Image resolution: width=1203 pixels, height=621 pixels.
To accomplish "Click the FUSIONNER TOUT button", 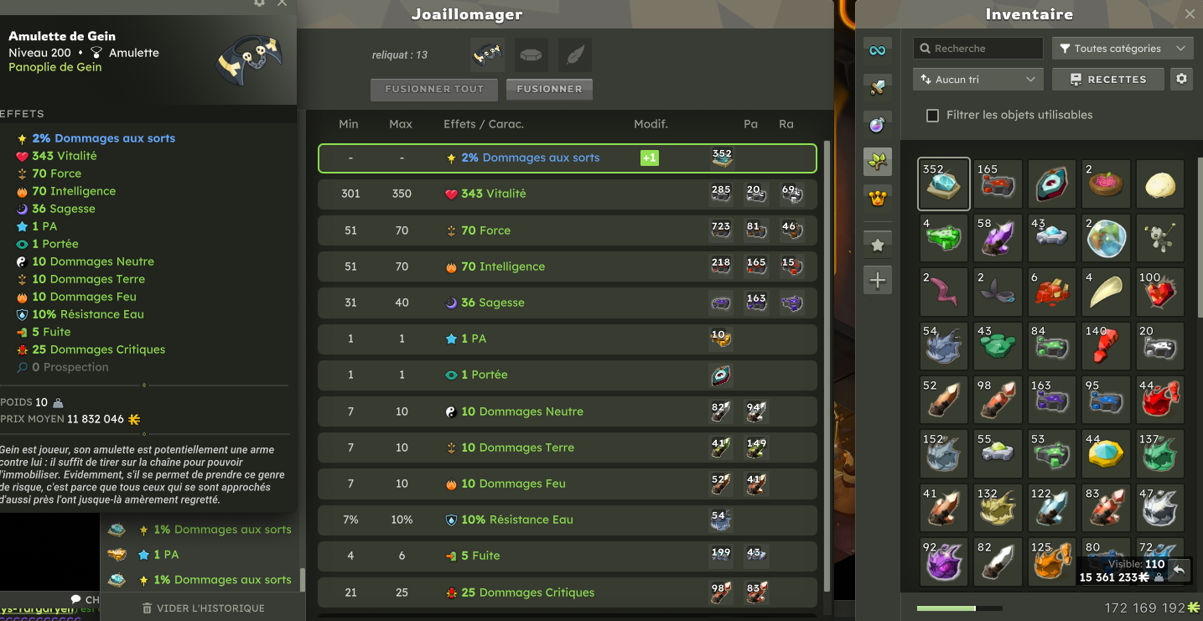I will [434, 89].
